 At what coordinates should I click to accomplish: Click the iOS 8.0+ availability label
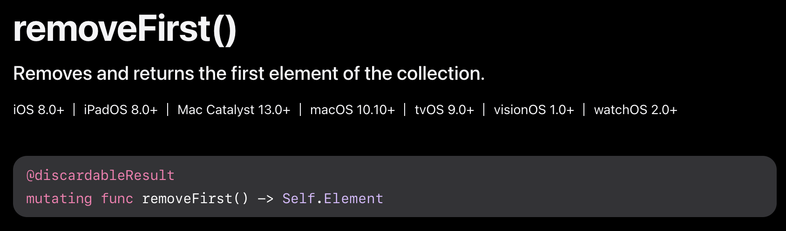[x=39, y=110]
